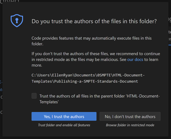Screen dimensions: 171x139
Task: Click Yes, I trust the authors
Action: [x=64, y=117]
